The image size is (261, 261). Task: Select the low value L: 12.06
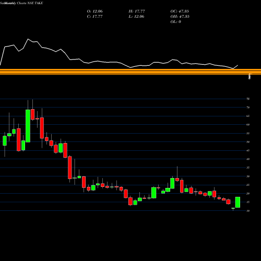[136, 17]
